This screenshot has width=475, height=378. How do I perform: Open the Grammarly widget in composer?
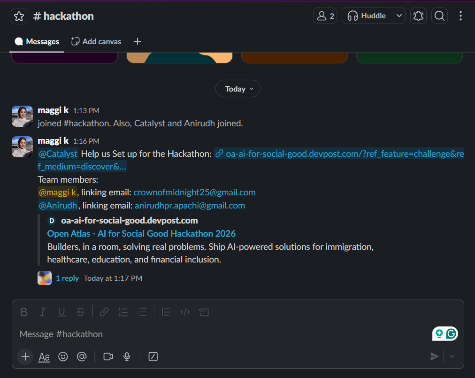451,334
